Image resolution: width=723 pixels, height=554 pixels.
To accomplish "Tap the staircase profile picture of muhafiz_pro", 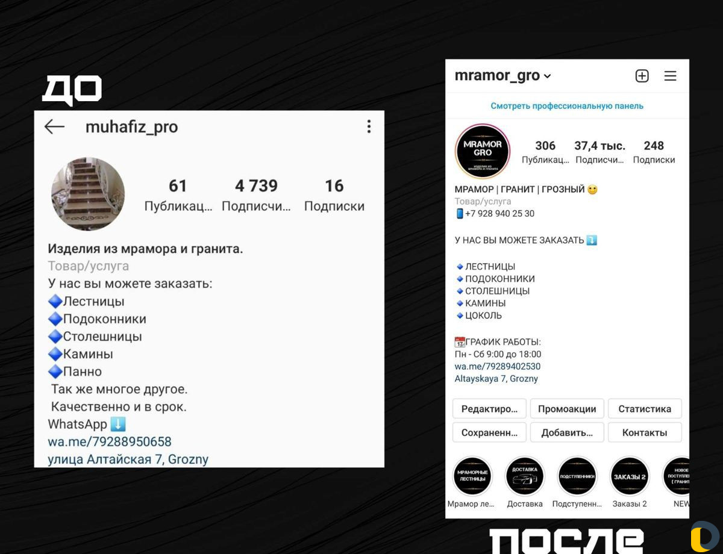I will (x=88, y=194).
